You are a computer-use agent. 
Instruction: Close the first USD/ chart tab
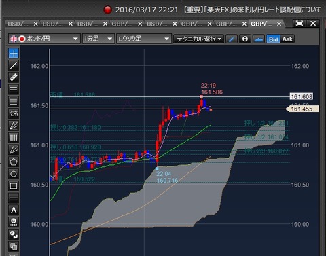pyautogui.click(x=35, y=24)
